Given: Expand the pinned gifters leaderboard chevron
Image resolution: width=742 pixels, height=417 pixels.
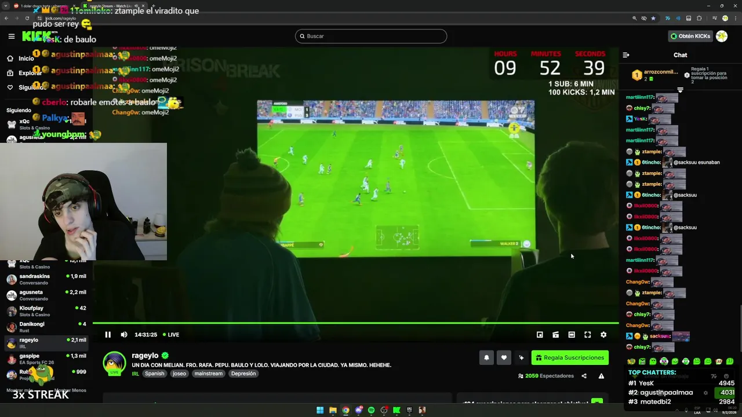Looking at the screenshot, I should 680,90.
